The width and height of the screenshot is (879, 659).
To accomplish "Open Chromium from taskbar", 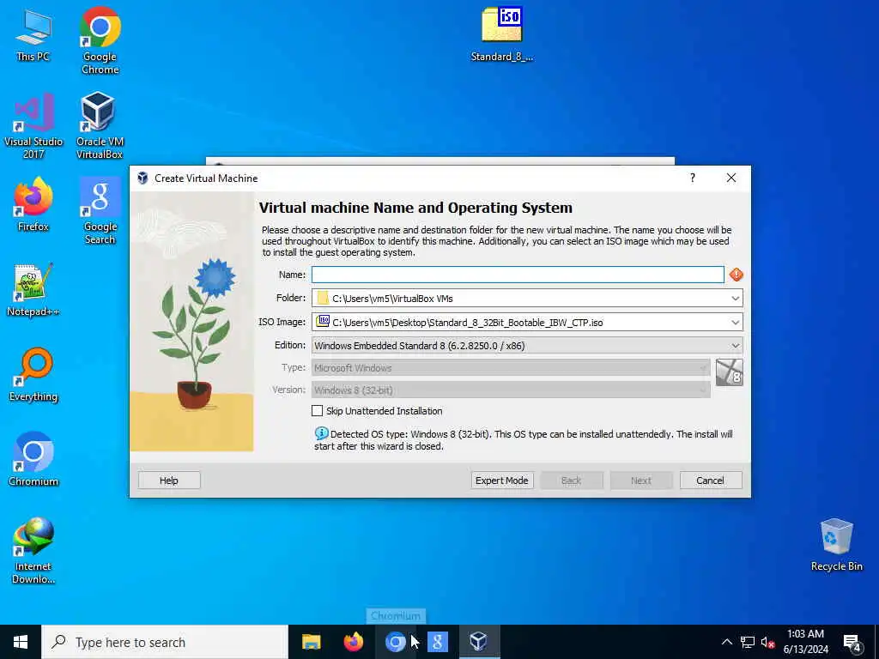I will (395, 642).
